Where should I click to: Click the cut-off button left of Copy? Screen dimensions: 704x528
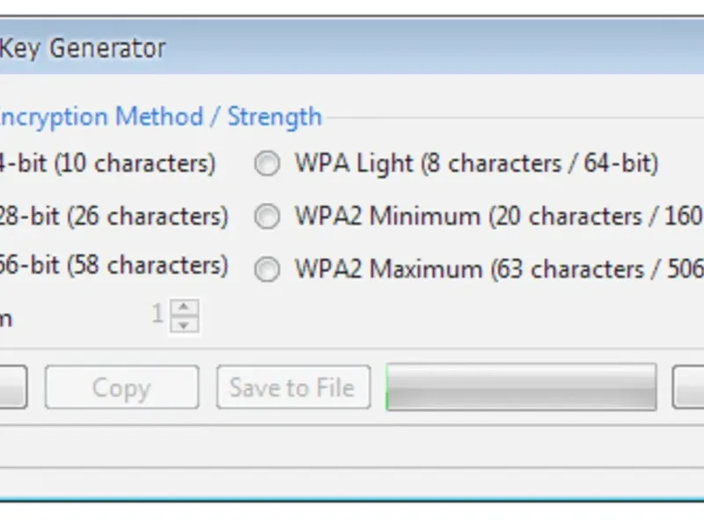click(13, 387)
